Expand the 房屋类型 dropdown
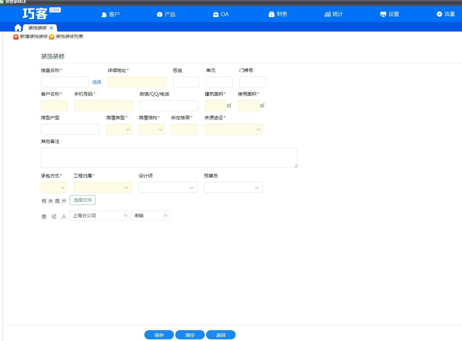 pos(119,129)
